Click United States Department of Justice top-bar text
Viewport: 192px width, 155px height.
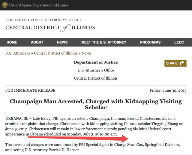pos(39,5)
